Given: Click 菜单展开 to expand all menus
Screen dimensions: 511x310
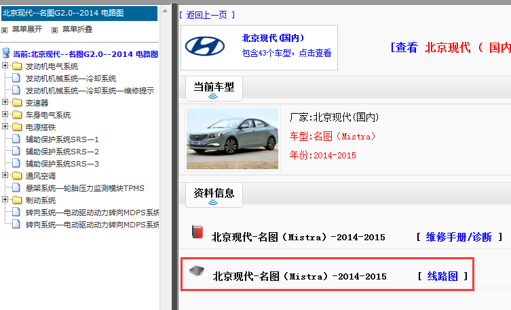Looking at the screenshot, I should pos(27,29).
